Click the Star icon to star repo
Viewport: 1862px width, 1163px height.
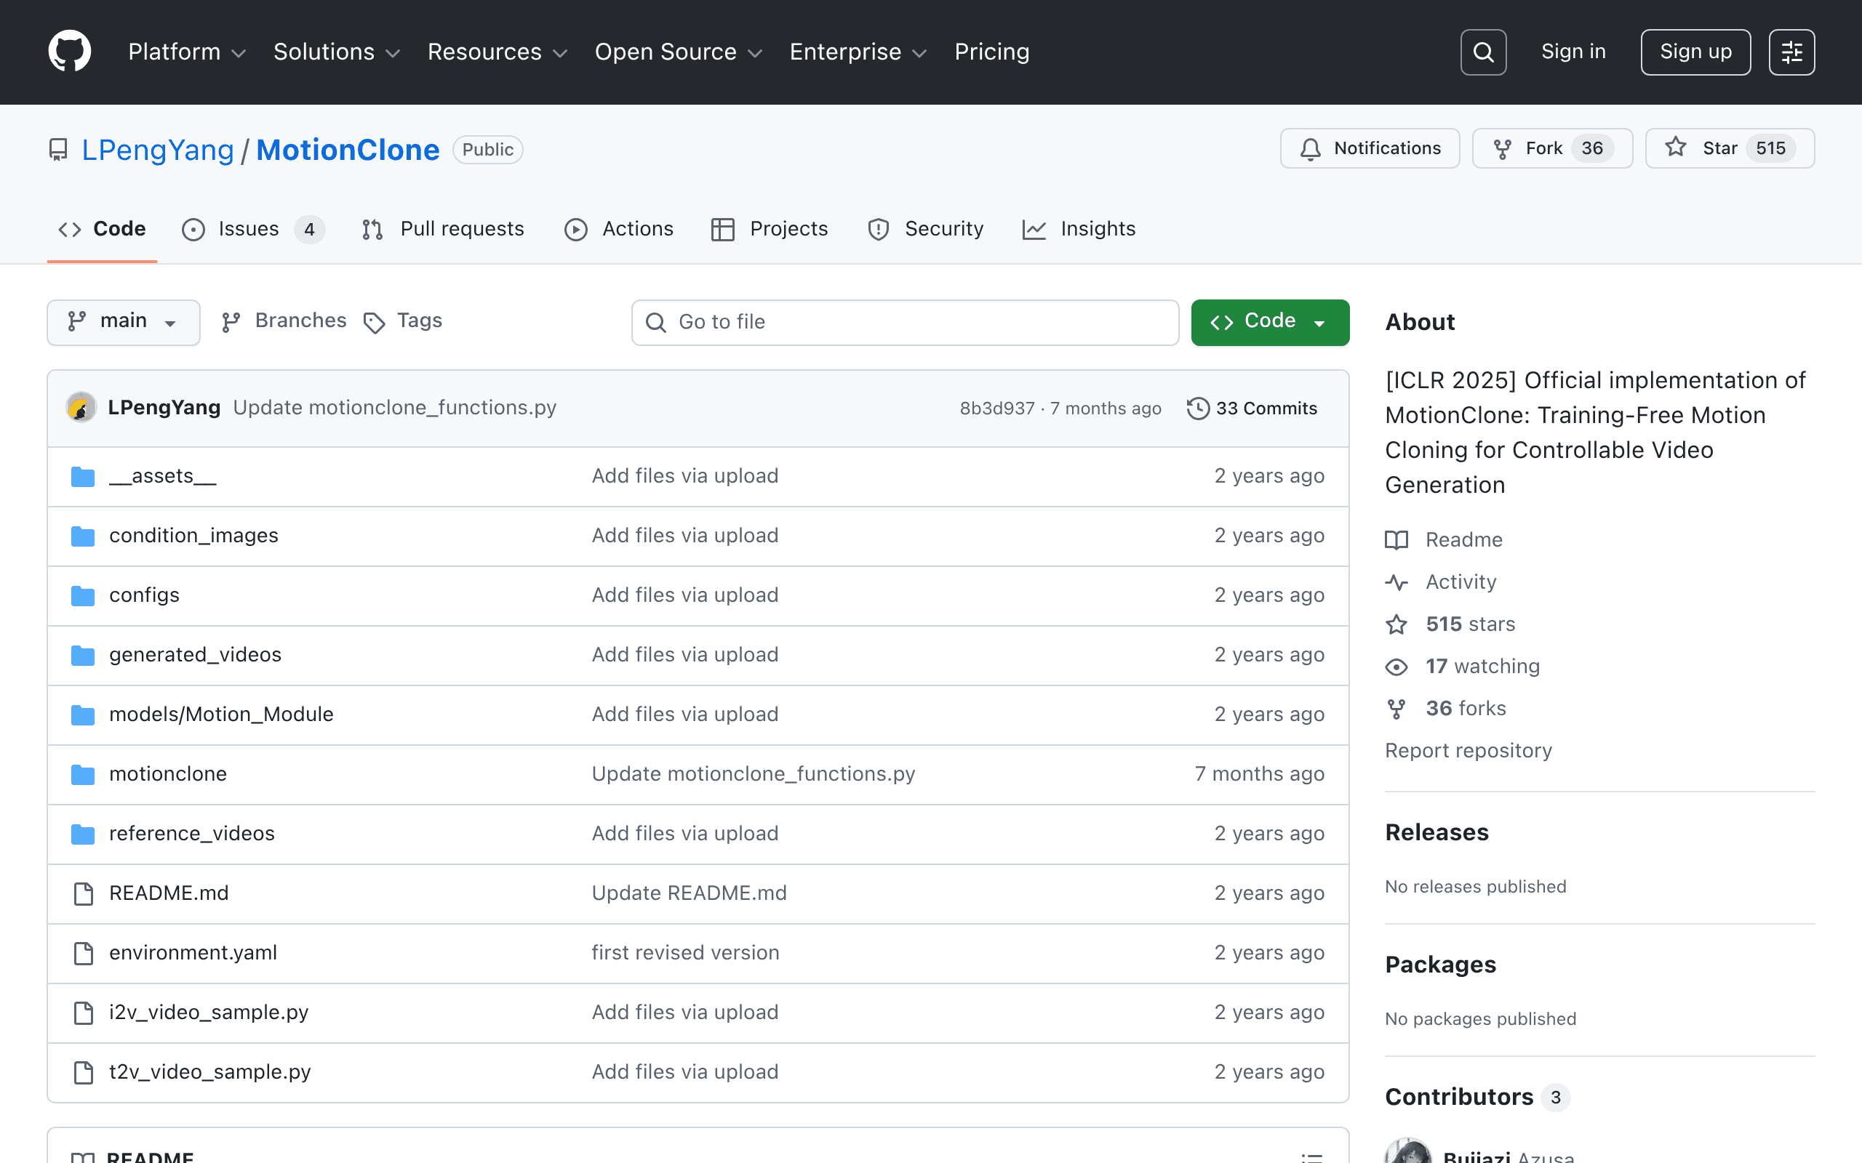(x=1675, y=148)
